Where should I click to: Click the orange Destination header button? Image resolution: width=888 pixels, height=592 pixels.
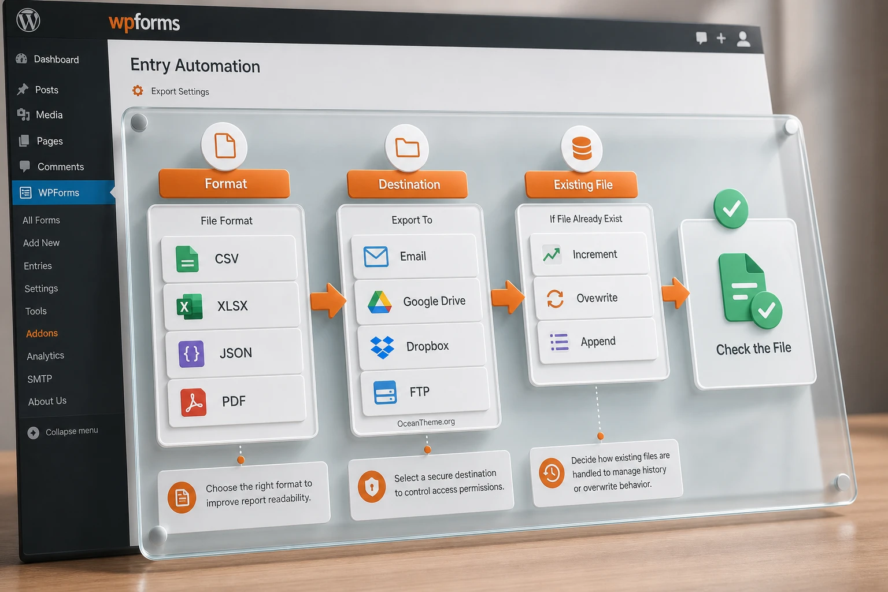[408, 184]
